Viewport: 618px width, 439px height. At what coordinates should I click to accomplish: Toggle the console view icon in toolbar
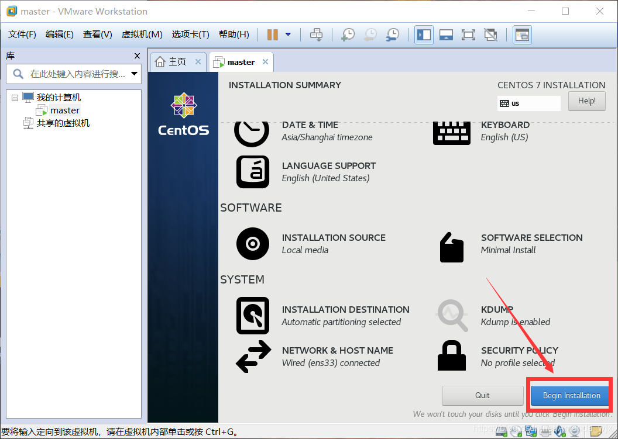click(522, 34)
